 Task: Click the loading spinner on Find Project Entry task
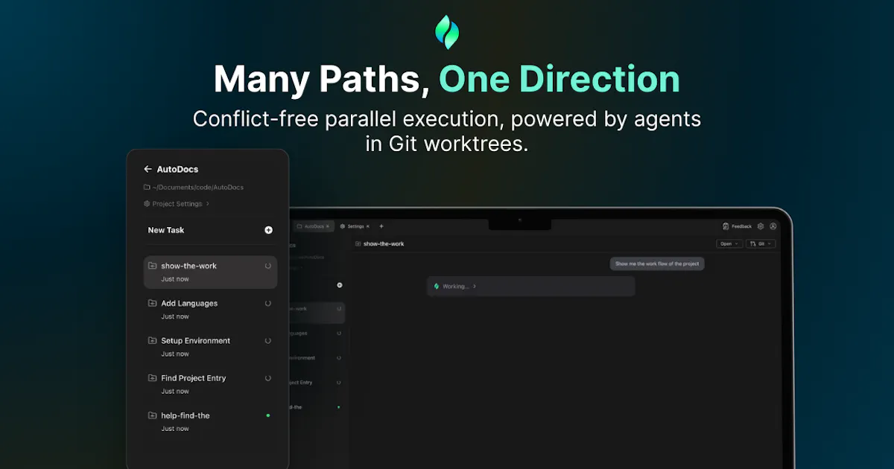tap(268, 377)
